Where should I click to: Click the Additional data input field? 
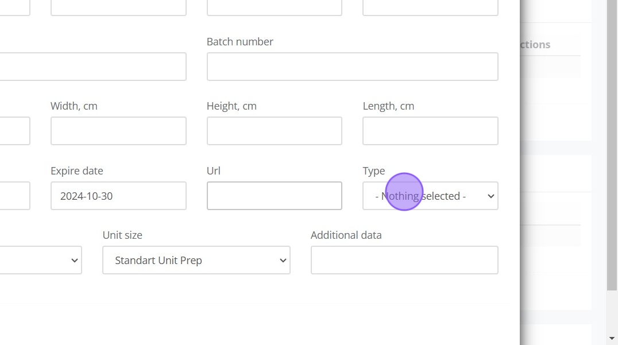point(404,260)
